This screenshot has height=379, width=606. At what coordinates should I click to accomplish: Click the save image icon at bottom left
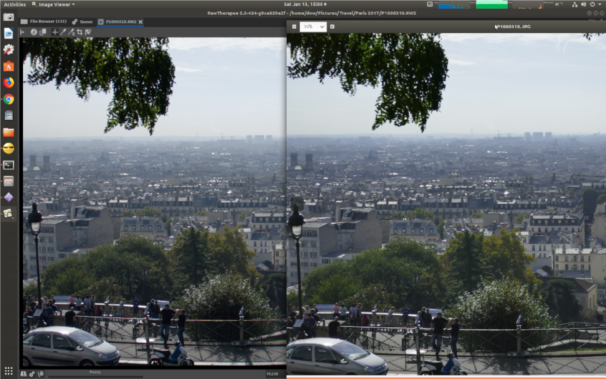24,374
